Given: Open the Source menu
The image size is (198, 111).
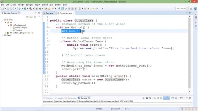Looking at the screenshot, I should click(x=13, y=5).
